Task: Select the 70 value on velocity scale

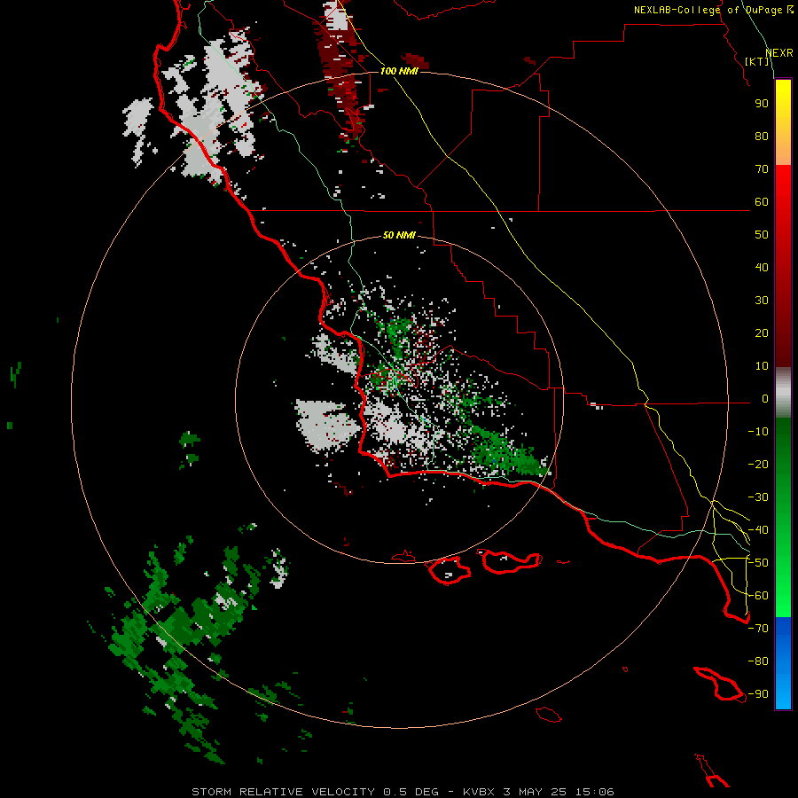Action: point(762,169)
